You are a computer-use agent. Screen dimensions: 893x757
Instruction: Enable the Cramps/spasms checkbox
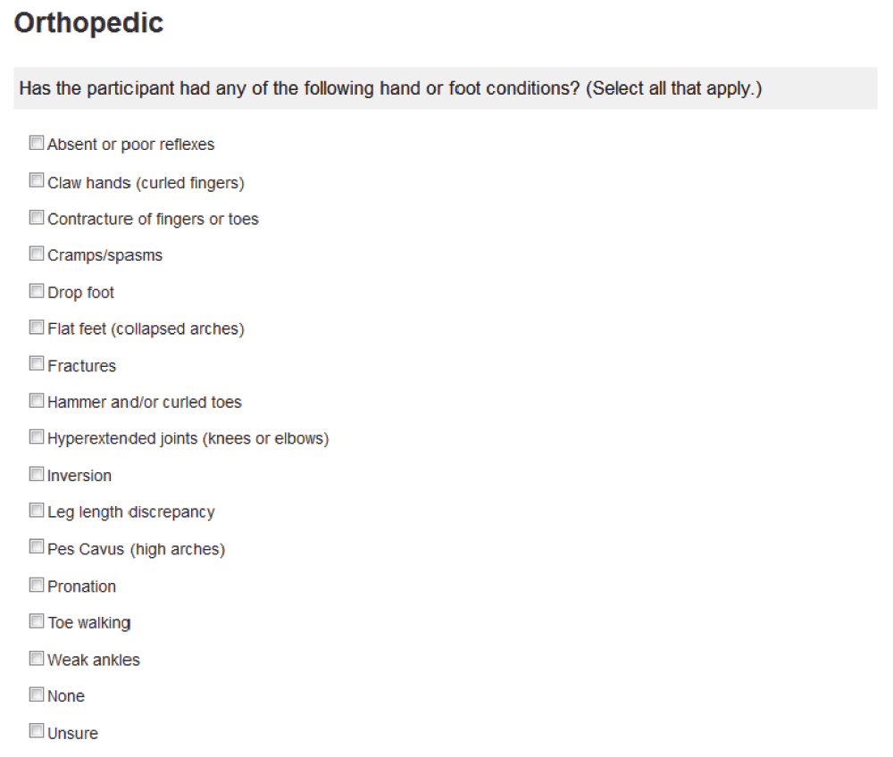[37, 254]
